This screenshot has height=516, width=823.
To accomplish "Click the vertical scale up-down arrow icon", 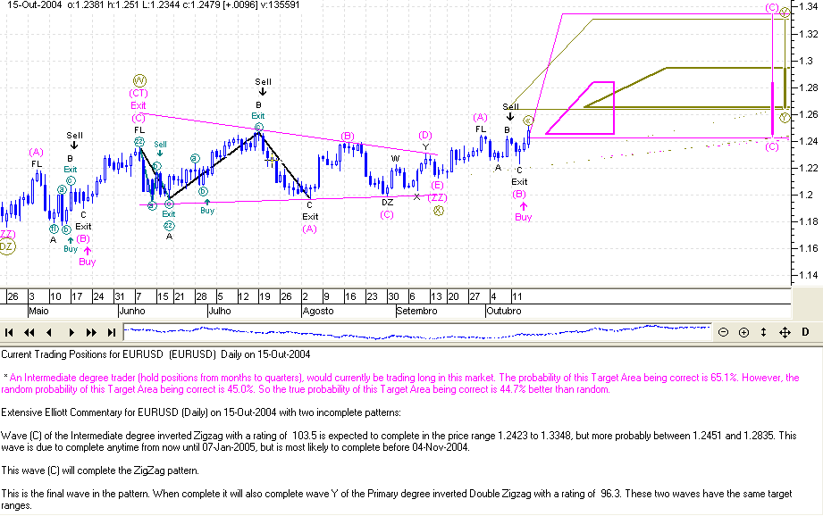I will pos(764,332).
